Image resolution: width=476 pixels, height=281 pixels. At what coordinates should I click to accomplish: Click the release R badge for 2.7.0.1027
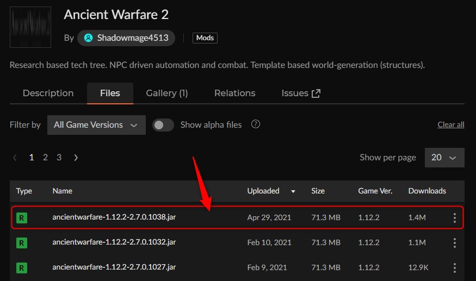tap(22, 268)
